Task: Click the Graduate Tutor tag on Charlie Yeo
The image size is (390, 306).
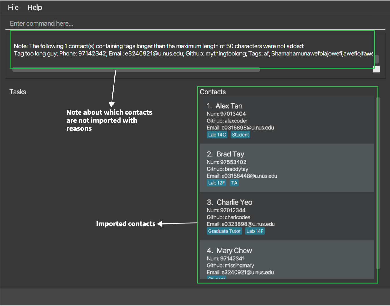Action: [x=224, y=231]
